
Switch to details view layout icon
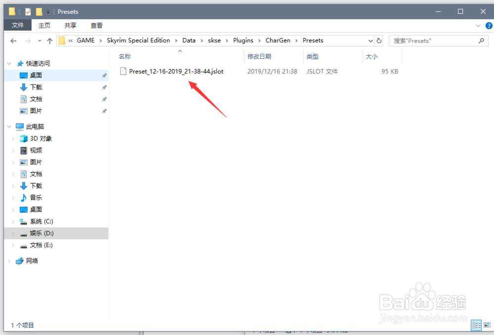[x=476, y=325]
